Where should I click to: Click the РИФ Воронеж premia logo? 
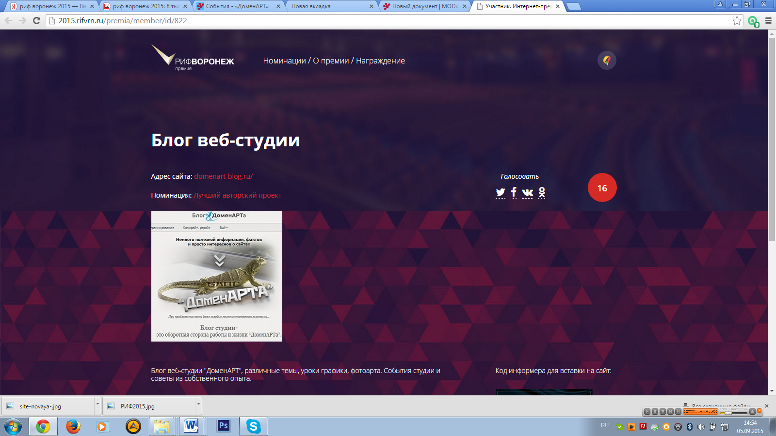click(x=193, y=58)
